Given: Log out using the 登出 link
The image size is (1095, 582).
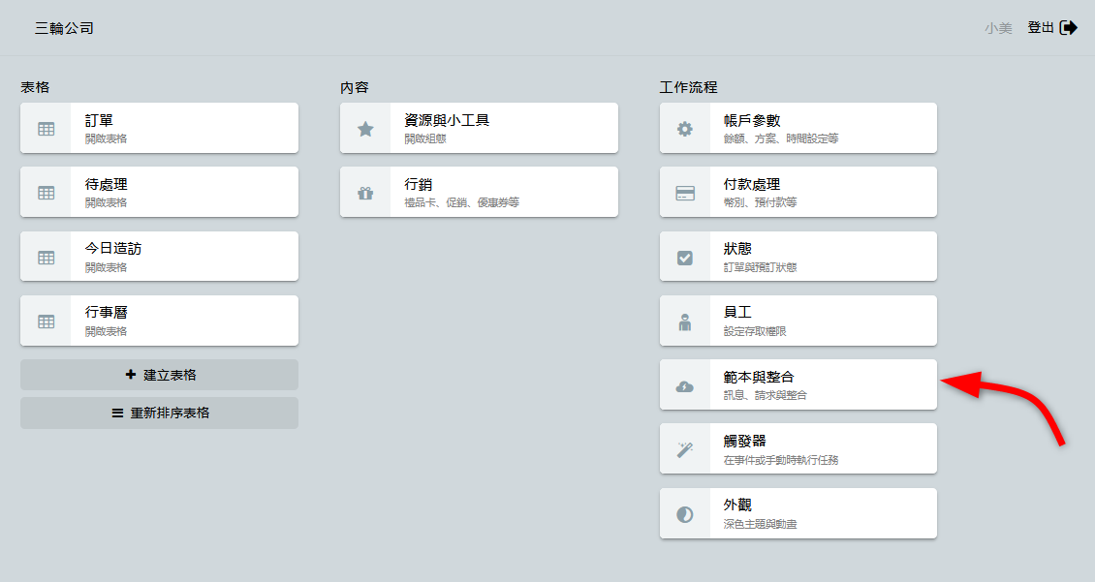Looking at the screenshot, I should pyautogui.click(x=1051, y=28).
